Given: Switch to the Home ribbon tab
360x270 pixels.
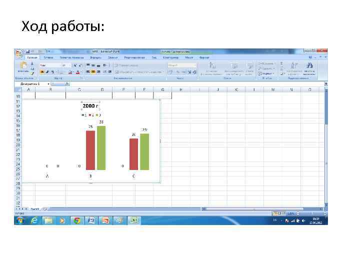Looking at the screenshot, I should 32,57.
